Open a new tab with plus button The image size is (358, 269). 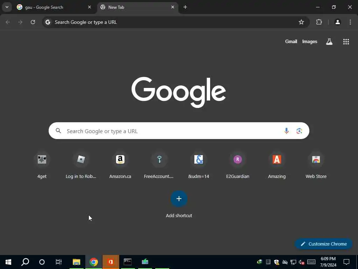coord(185,7)
